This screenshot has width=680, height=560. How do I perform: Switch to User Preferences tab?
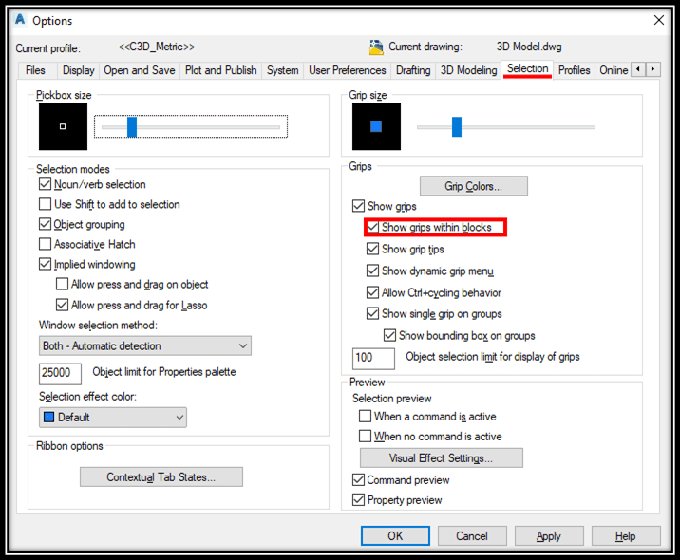[347, 70]
